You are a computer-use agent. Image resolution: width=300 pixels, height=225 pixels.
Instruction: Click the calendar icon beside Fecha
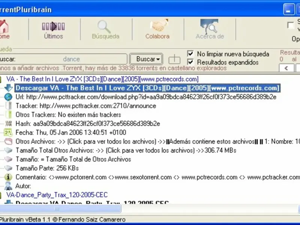point(8,132)
